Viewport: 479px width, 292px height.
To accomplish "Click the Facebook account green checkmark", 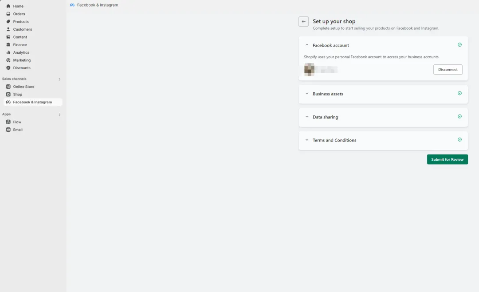I will coord(459,45).
